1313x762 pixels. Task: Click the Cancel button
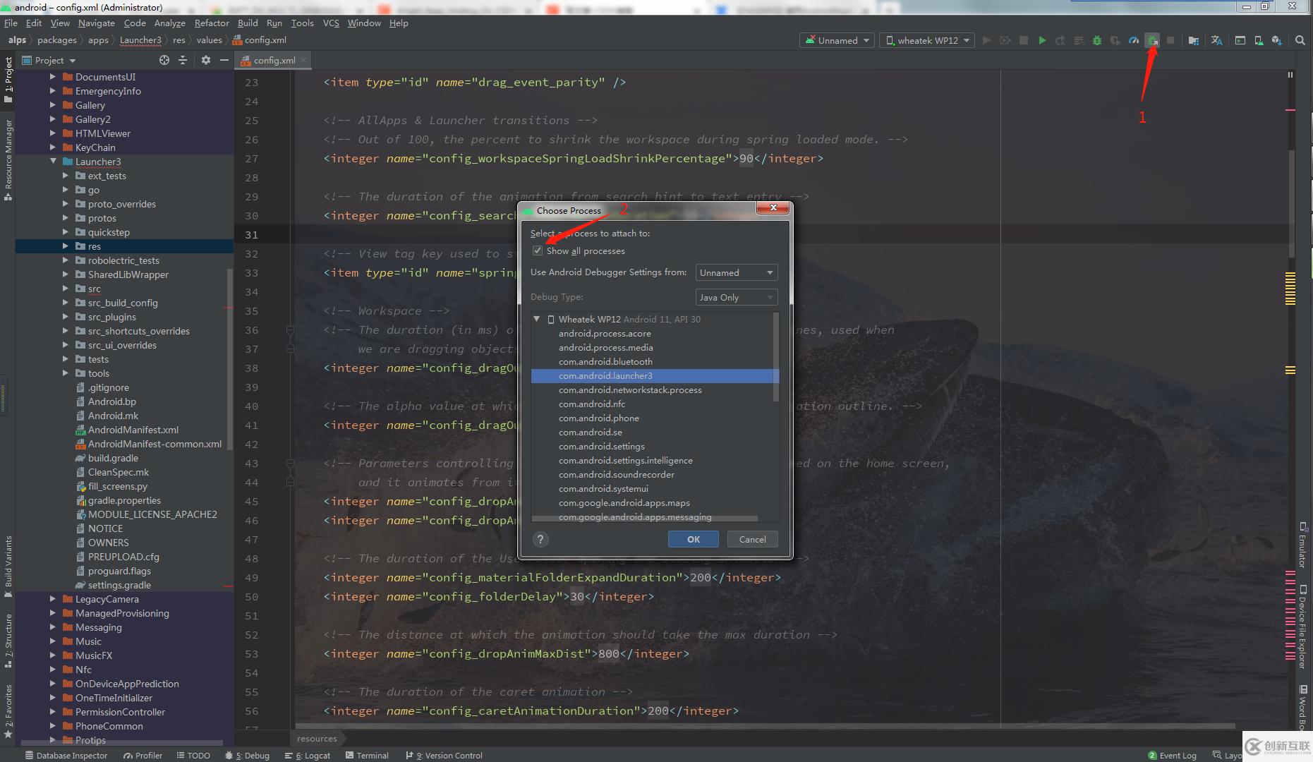click(752, 540)
